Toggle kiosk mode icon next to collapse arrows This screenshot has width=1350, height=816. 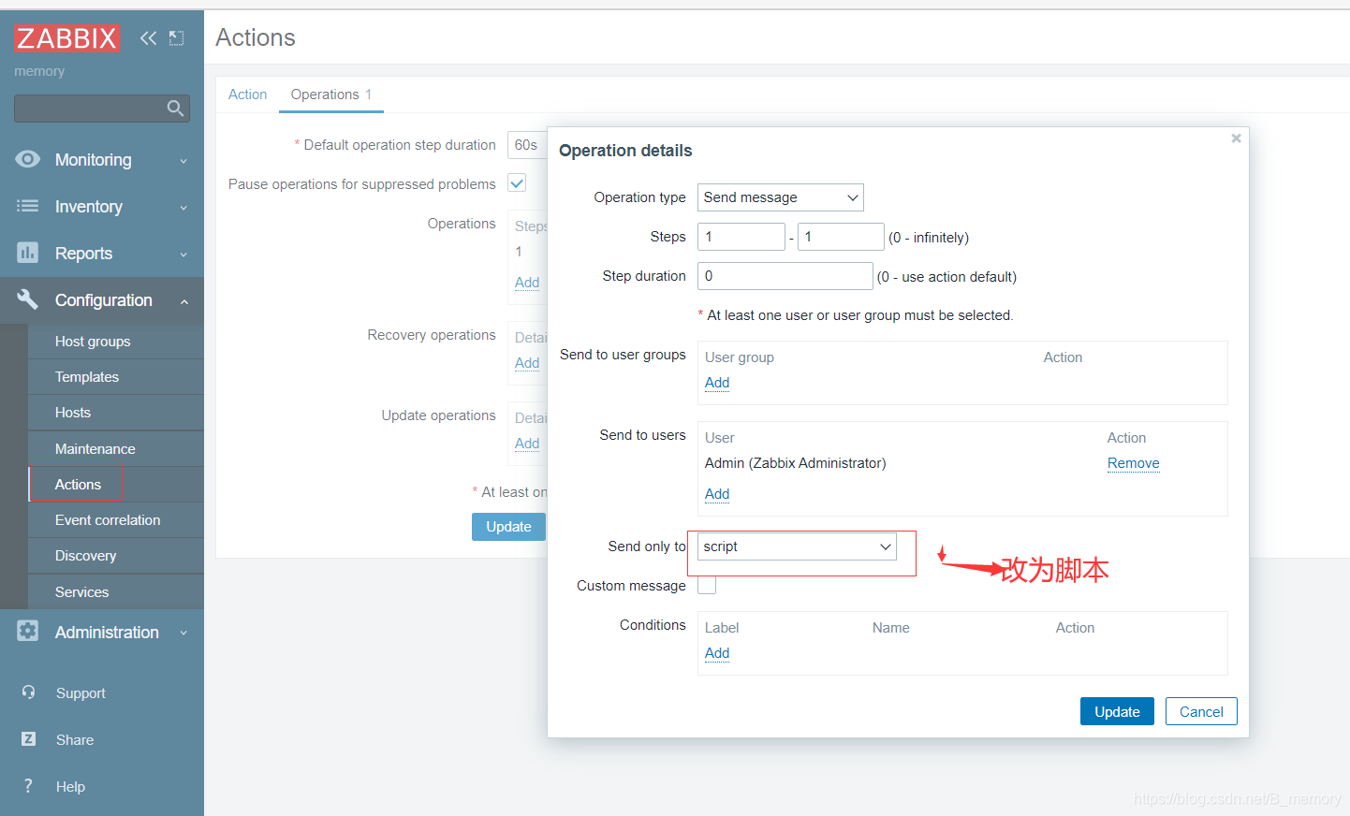point(176,38)
